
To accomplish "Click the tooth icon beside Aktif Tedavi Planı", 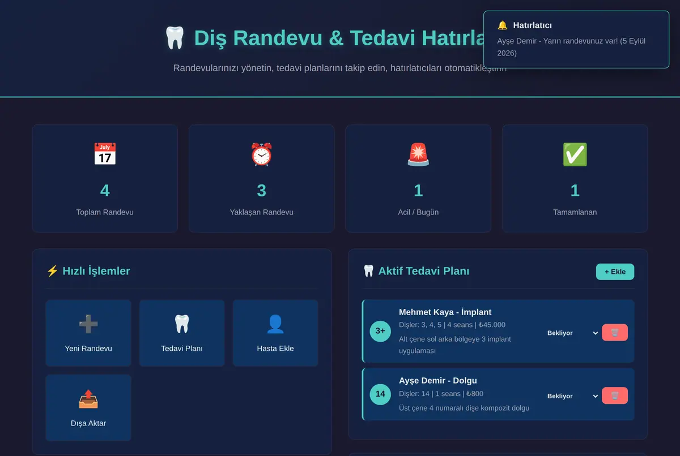I will click(x=368, y=271).
